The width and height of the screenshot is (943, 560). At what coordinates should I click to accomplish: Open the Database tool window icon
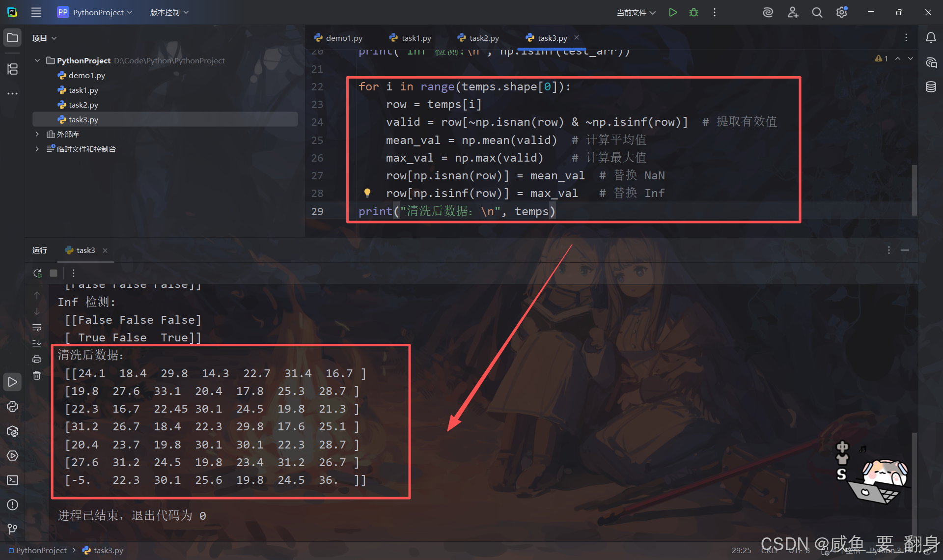tap(931, 87)
